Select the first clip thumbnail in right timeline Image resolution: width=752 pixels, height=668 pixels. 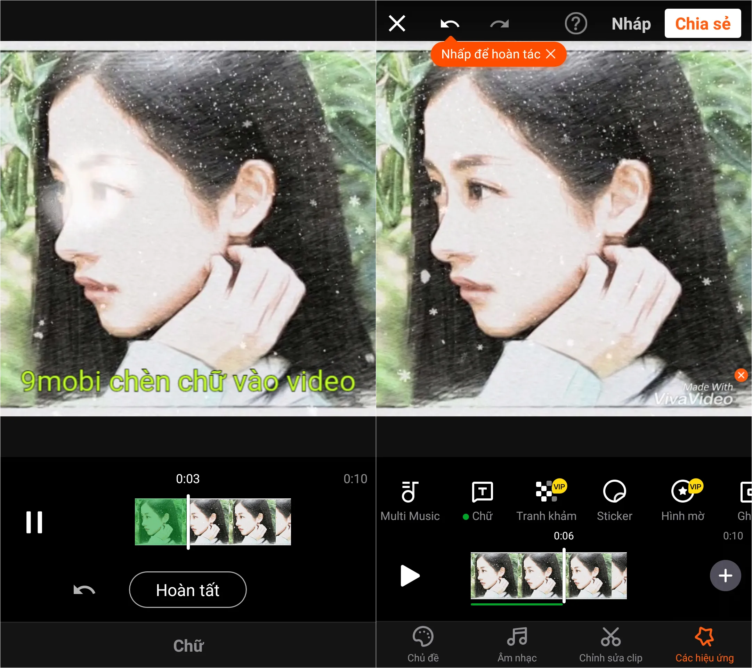click(494, 576)
